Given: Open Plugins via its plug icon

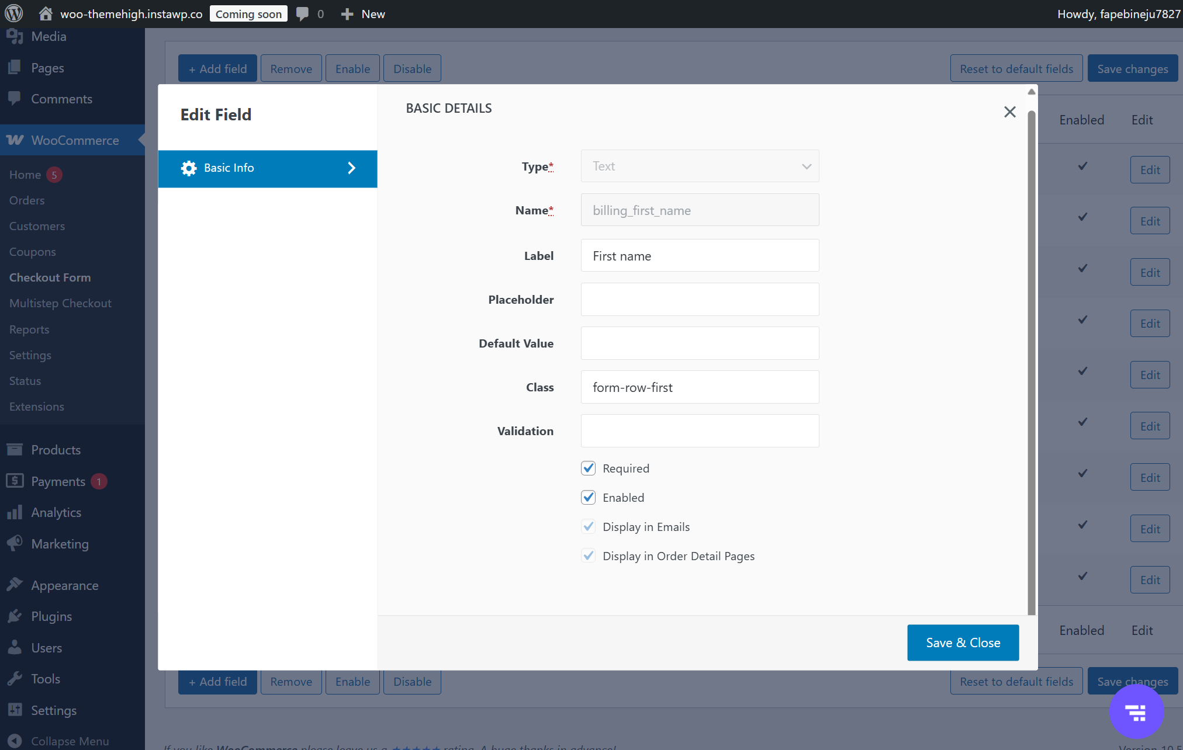Looking at the screenshot, I should 15,616.
